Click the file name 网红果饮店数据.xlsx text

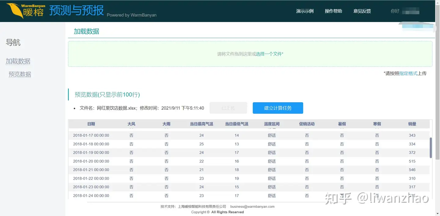click(x=117, y=108)
